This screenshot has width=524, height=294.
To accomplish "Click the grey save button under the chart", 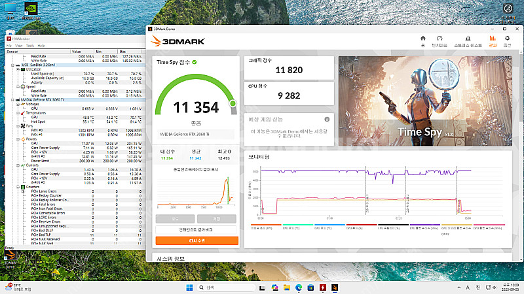I will click(217, 219).
